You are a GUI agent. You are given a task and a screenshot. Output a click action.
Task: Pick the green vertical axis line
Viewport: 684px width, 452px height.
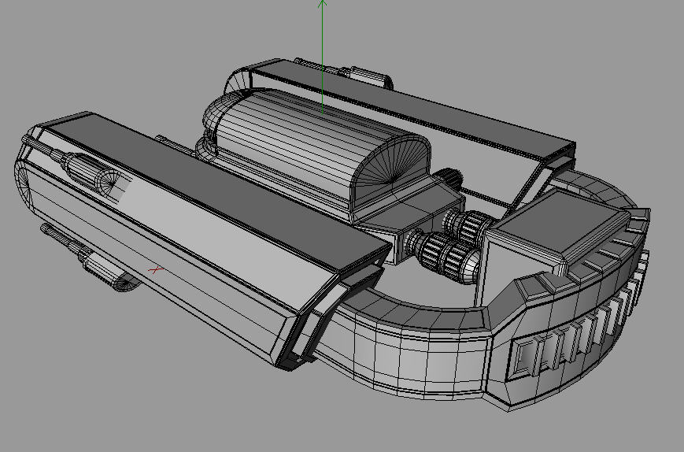[x=322, y=57]
